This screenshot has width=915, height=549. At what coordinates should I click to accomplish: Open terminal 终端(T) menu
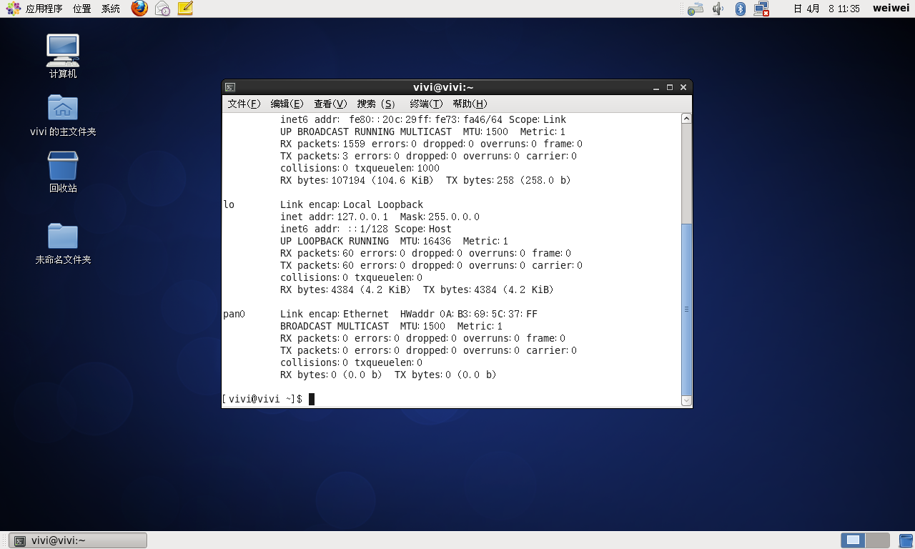pyautogui.click(x=426, y=104)
